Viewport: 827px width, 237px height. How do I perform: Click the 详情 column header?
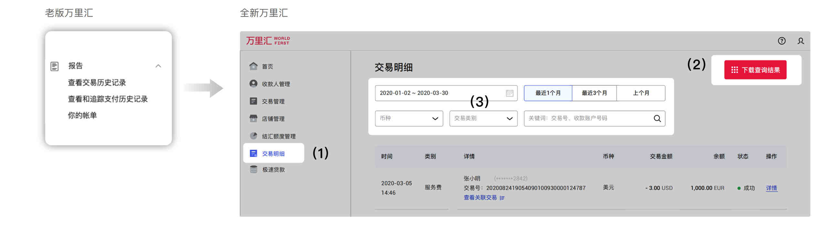pyautogui.click(x=469, y=157)
